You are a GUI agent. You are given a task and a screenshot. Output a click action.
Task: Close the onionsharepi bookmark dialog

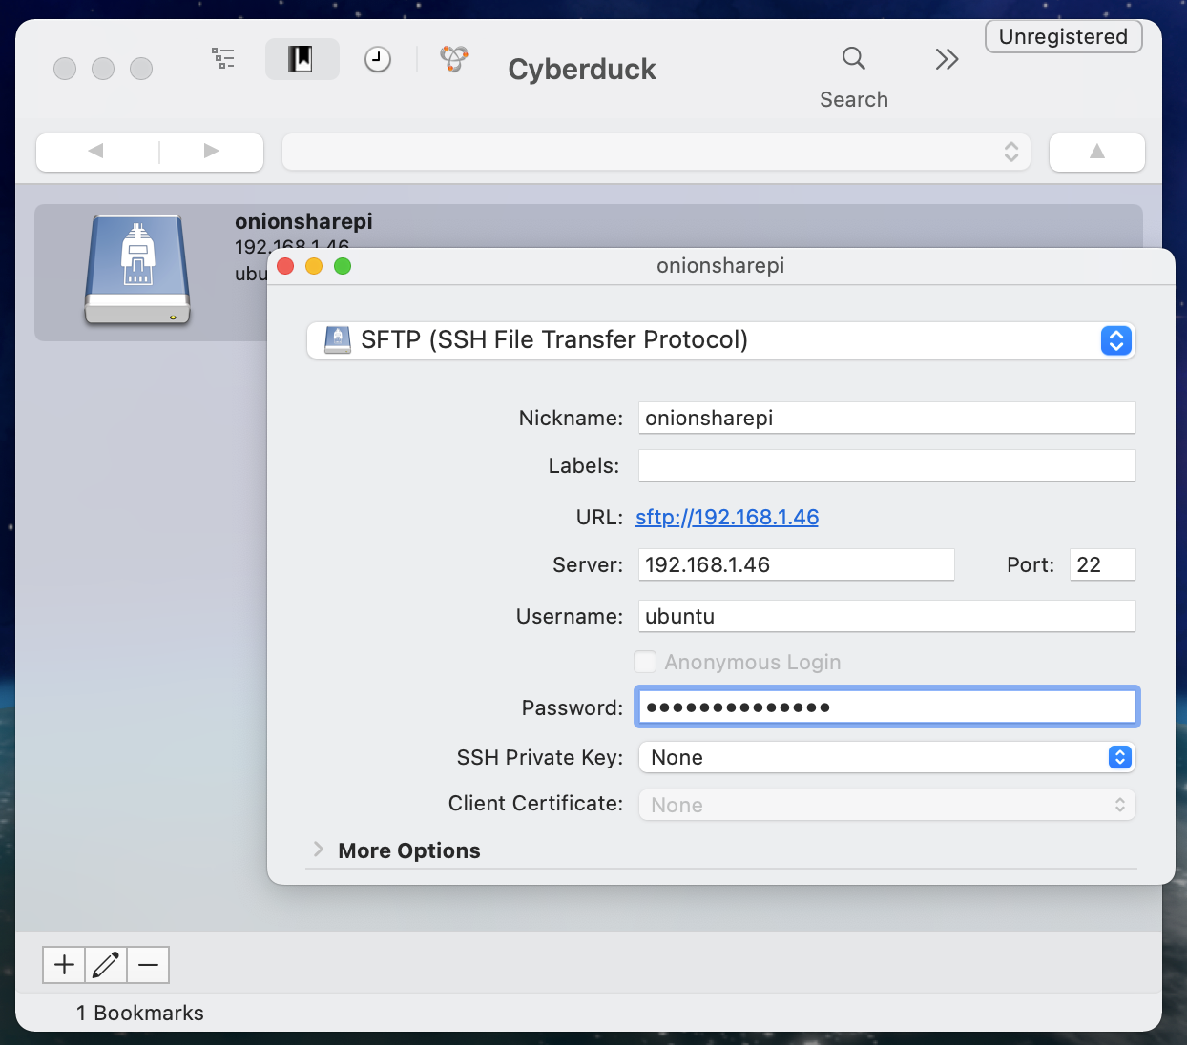[x=285, y=266]
